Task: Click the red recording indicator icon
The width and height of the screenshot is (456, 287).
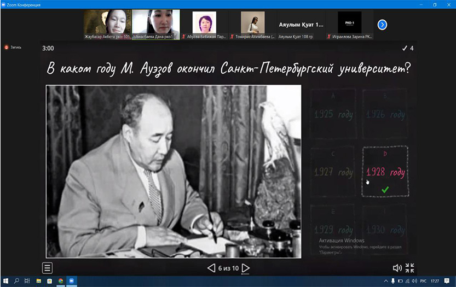Action: [x=7, y=48]
